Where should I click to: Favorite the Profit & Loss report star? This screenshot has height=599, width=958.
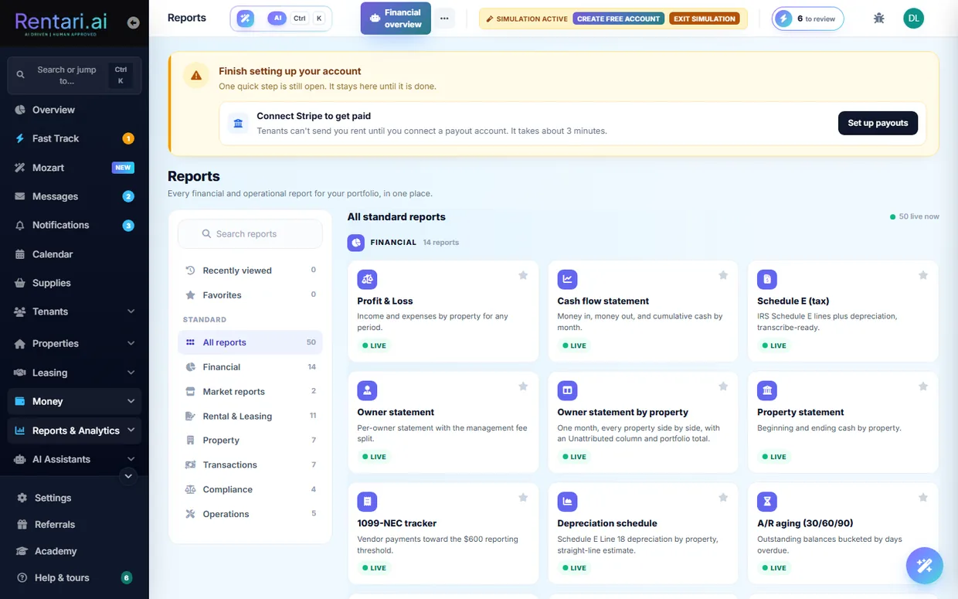coord(523,275)
